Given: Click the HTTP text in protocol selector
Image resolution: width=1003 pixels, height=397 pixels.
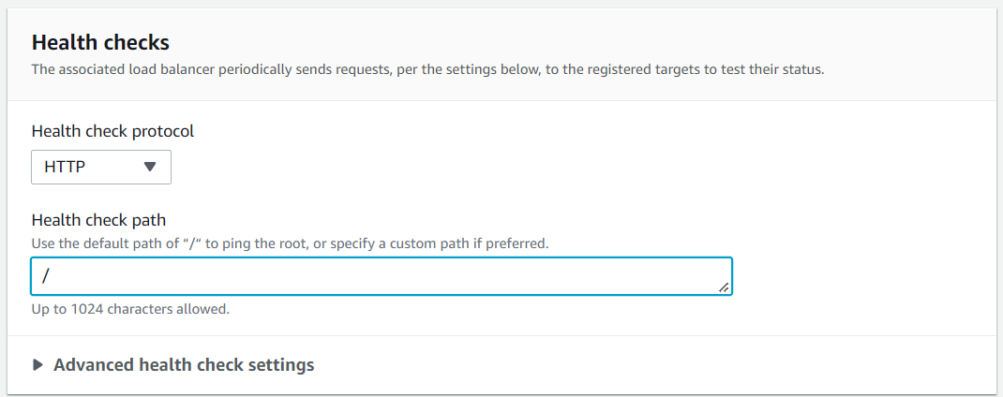Looking at the screenshot, I should [x=65, y=168].
